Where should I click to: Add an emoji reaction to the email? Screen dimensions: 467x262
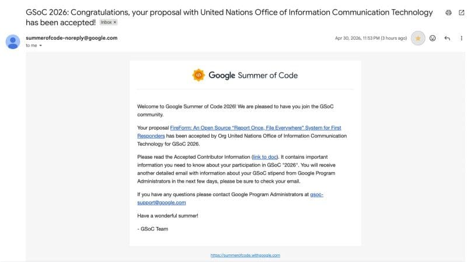[433, 38]
